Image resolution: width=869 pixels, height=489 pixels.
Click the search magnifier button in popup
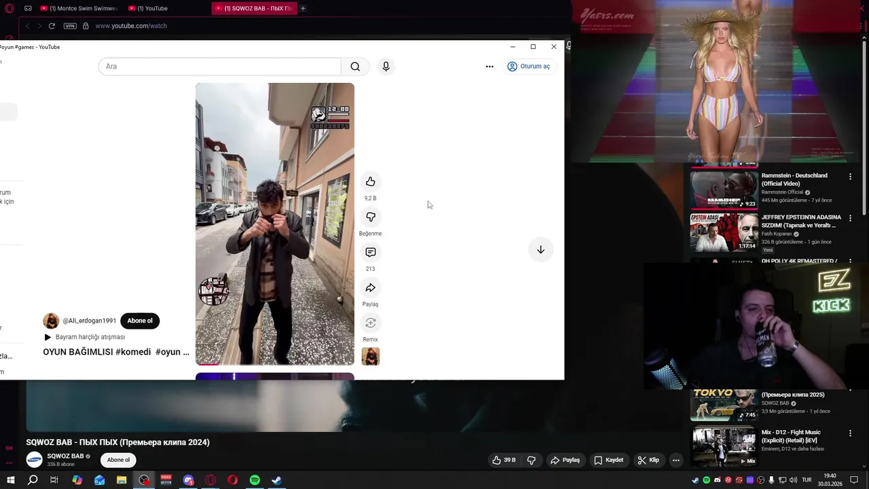pyautogui.click(x=355, y=67)
